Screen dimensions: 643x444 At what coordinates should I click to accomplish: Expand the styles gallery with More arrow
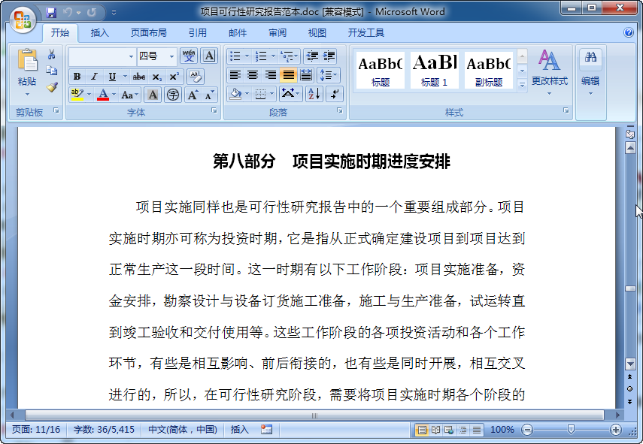(x=522, y=85)
